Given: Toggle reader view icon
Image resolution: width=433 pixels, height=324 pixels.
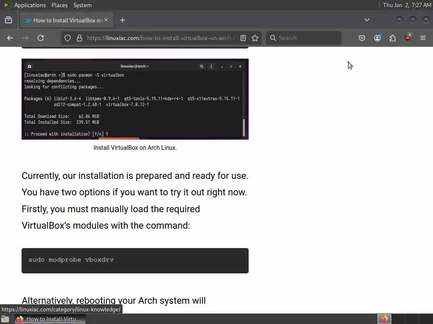Looking at the screenshot, I should (x=243, y=38).
